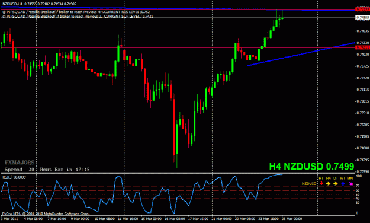
Task: Click the red 0.75199 resistance price tag
Action: pyautogui.click(x=362, y=9)
